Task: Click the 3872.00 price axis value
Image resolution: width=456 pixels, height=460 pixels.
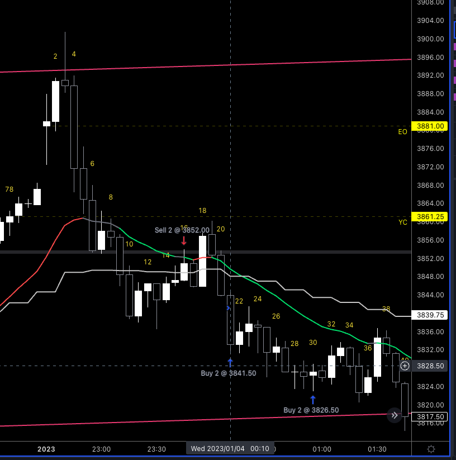Action: click(x=430, y=167)
